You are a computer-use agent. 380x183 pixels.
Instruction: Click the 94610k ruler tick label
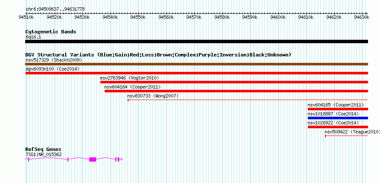[x=306, y=17]
